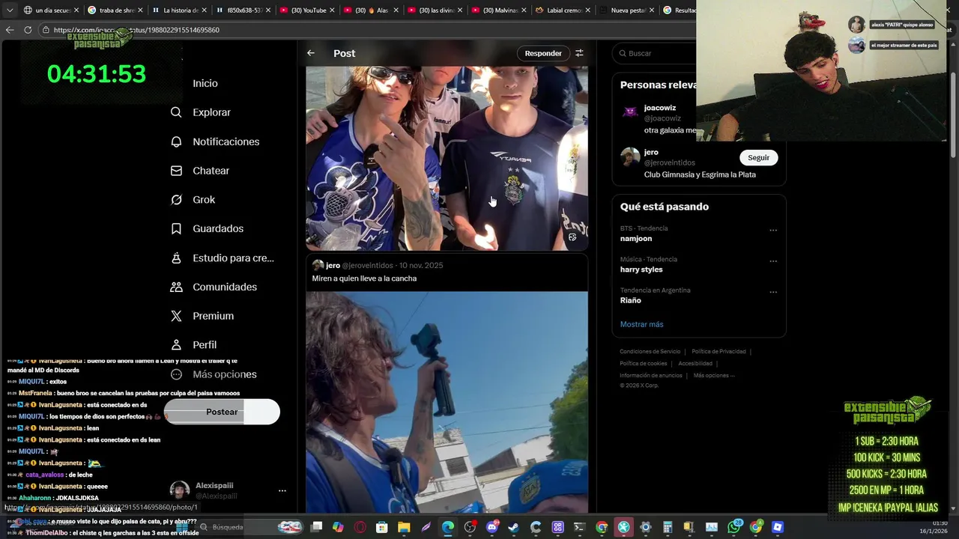Switch to the '(30) YouTube' tab
Screen dimensions: 959x539
click(x=306, y=10)
